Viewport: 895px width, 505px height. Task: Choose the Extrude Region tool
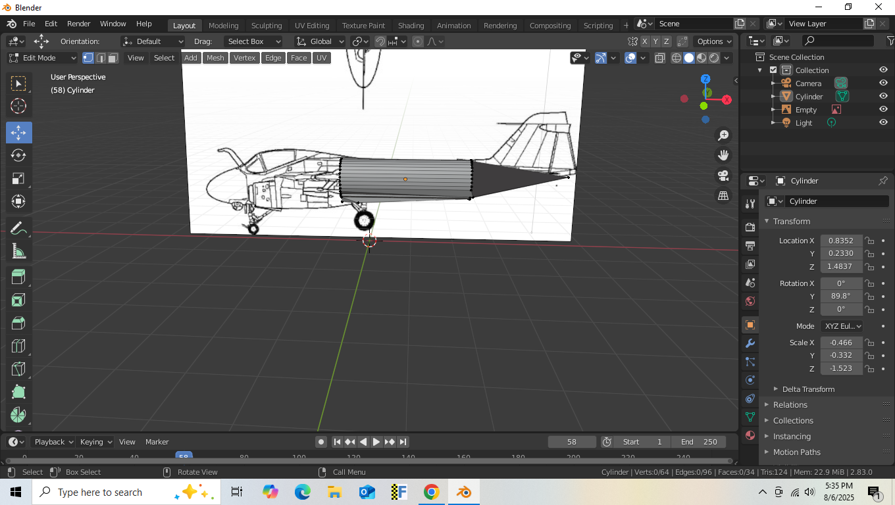pyautogui.click(x=18, y=276)
